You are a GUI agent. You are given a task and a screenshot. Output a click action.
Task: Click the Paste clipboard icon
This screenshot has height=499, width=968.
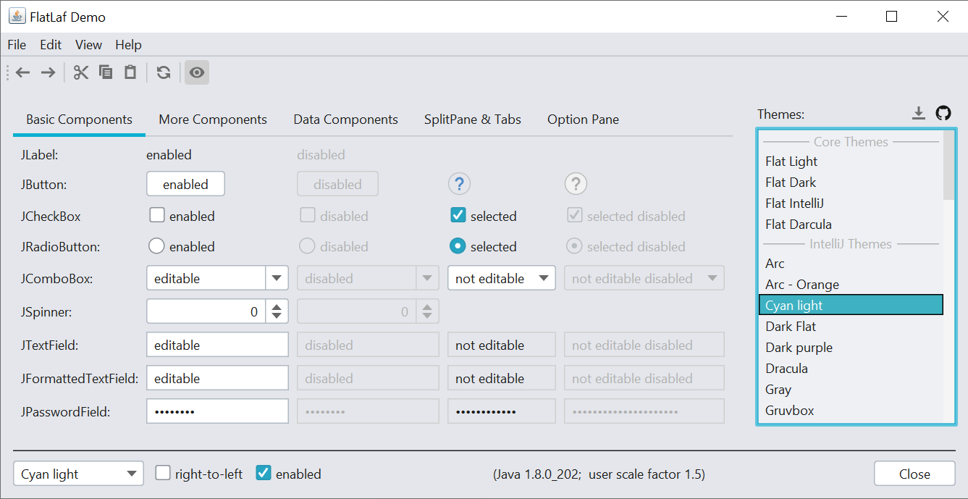click(130, 72)
